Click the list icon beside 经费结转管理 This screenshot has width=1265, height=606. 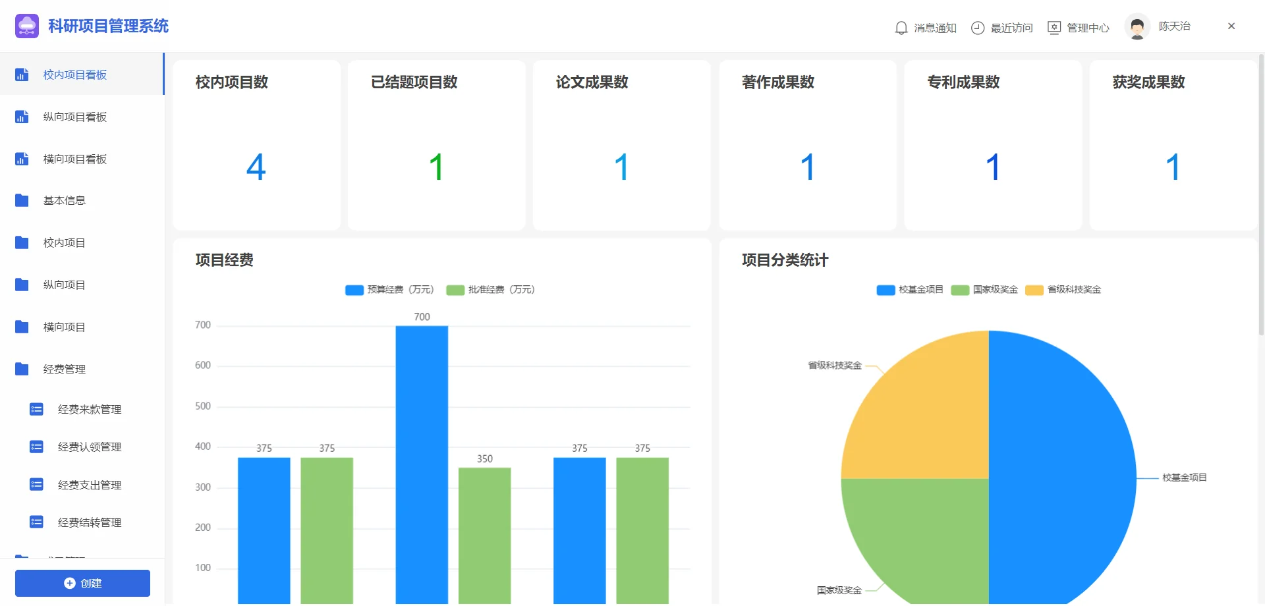(36, 522)
